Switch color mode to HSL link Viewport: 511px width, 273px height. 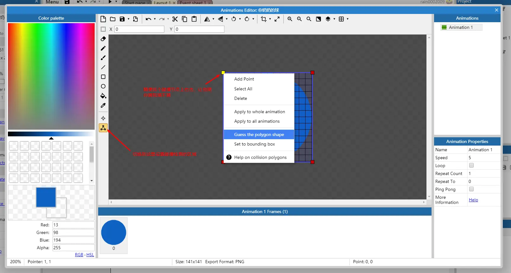(90, 255)
